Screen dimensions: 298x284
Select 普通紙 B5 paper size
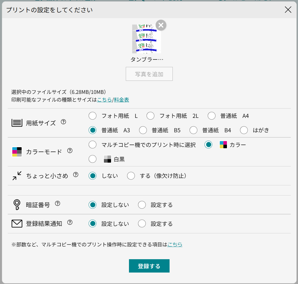(143, 130)
